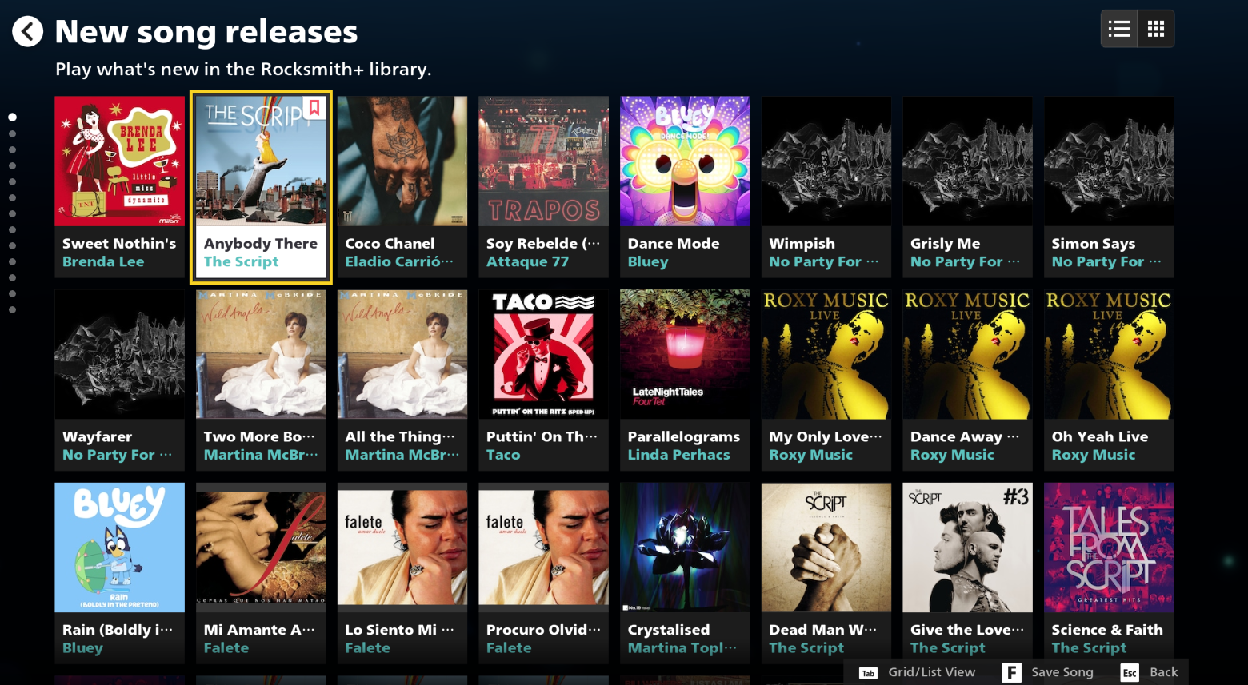Screen dimensions: 1248x685
Task: Select the first page indicator dot
Action: click(12, 117)
